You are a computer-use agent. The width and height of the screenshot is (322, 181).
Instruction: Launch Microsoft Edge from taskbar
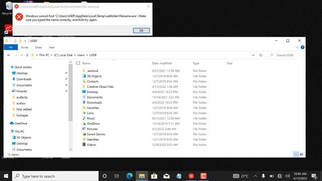pyautogui.click(x=129, y=176)
